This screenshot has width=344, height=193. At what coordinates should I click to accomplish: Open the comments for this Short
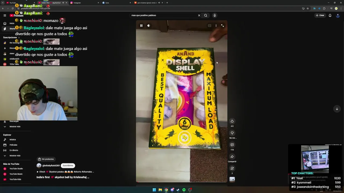[x=232, y=145]
